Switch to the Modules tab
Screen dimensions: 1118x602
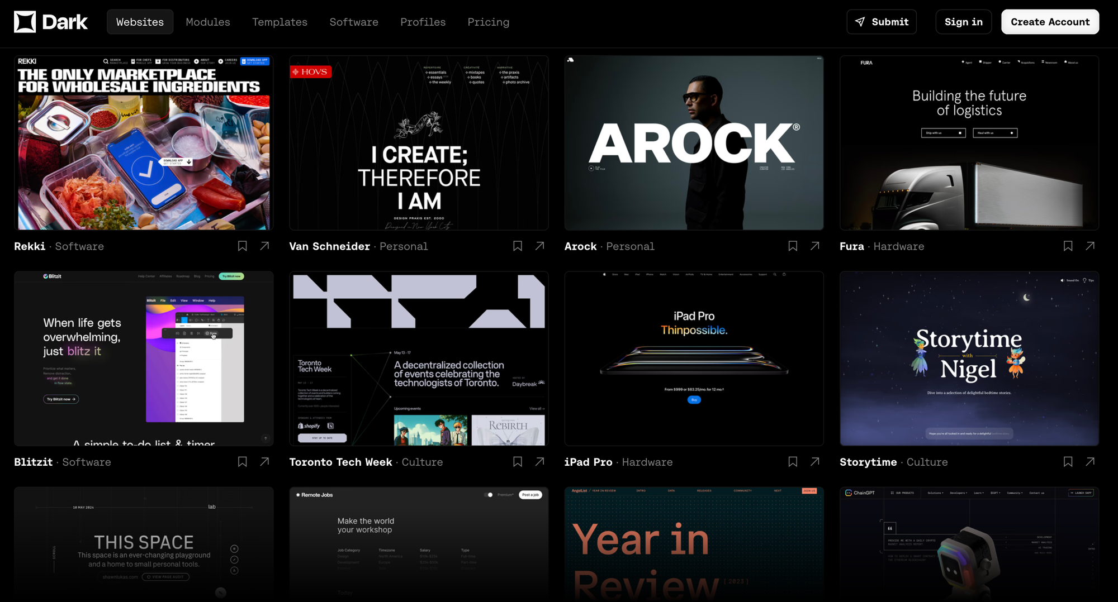tap(208, 22)
